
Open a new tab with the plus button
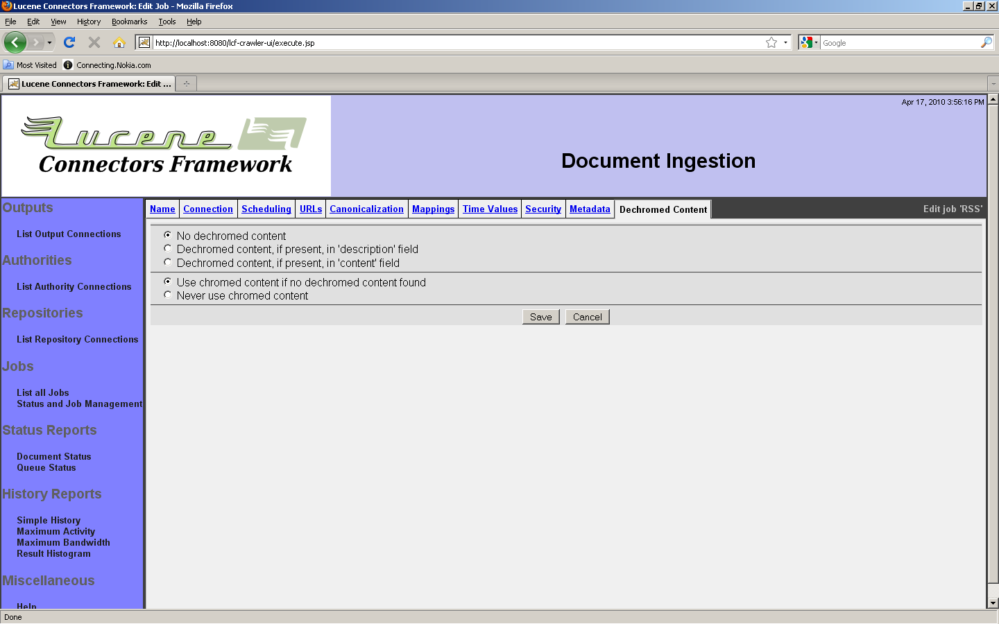tap(186, 84)
